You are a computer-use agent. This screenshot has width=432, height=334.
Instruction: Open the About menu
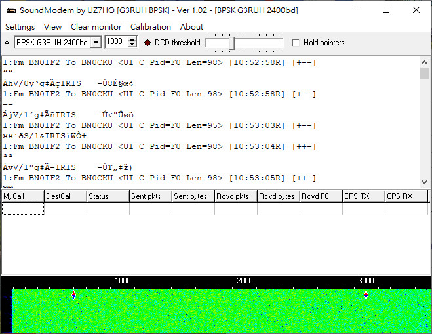tap(191, 27)
